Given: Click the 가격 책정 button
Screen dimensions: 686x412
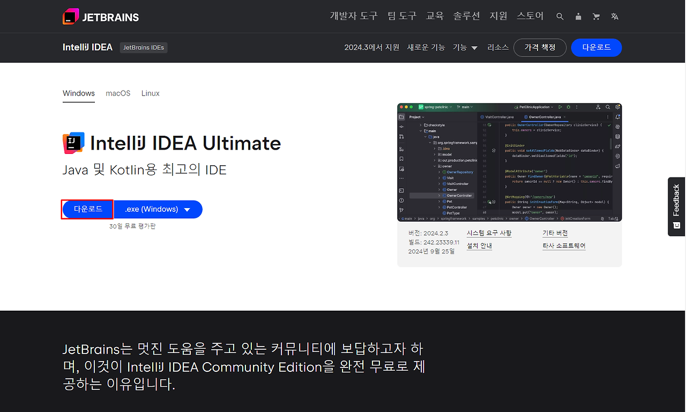Looking at the screenshot, I should click(x=540, y=47).
